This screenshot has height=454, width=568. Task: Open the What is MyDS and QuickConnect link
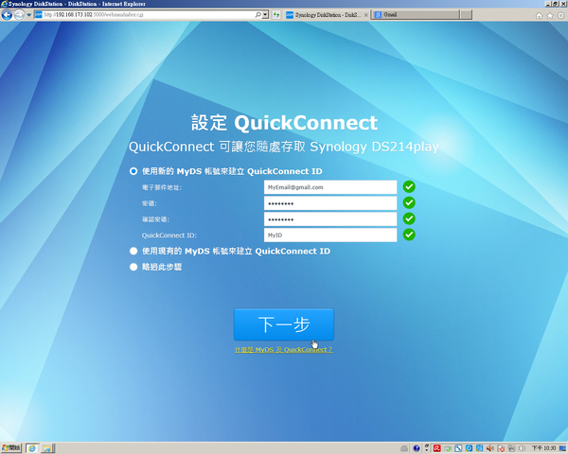point(284,350)
